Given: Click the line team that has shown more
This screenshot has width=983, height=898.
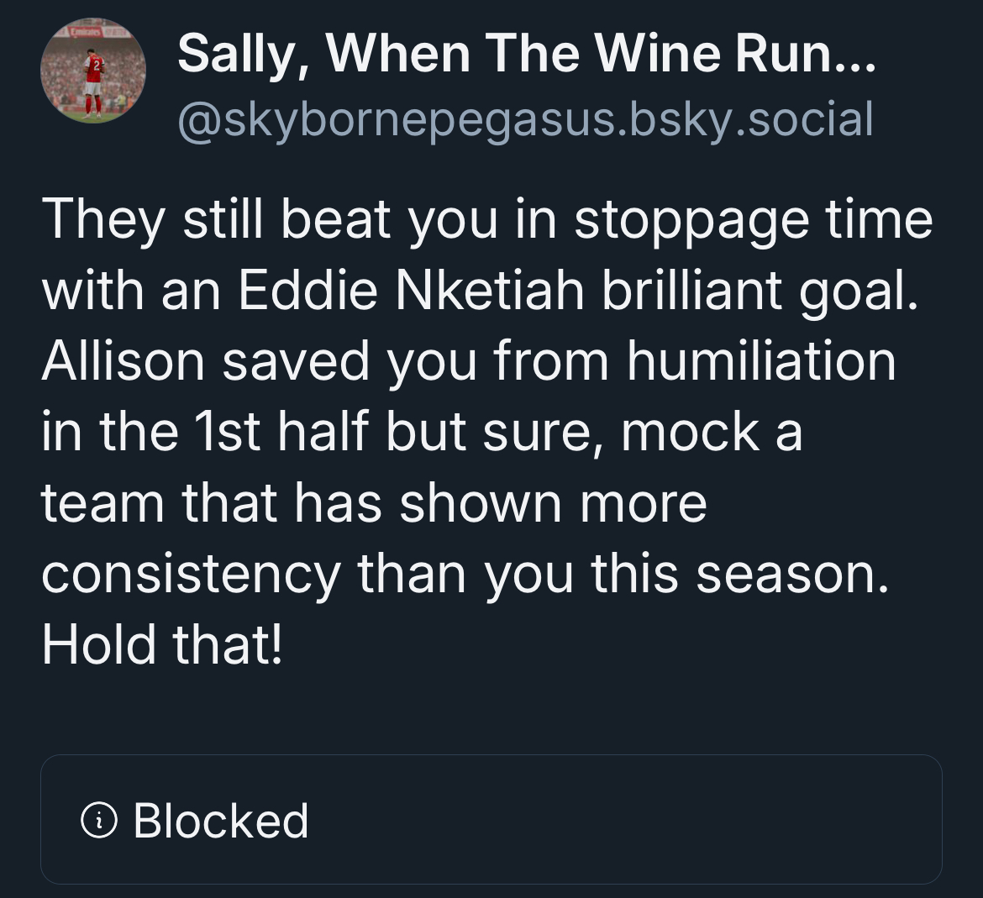Looking at the screenshot, I should pos(374,503).
